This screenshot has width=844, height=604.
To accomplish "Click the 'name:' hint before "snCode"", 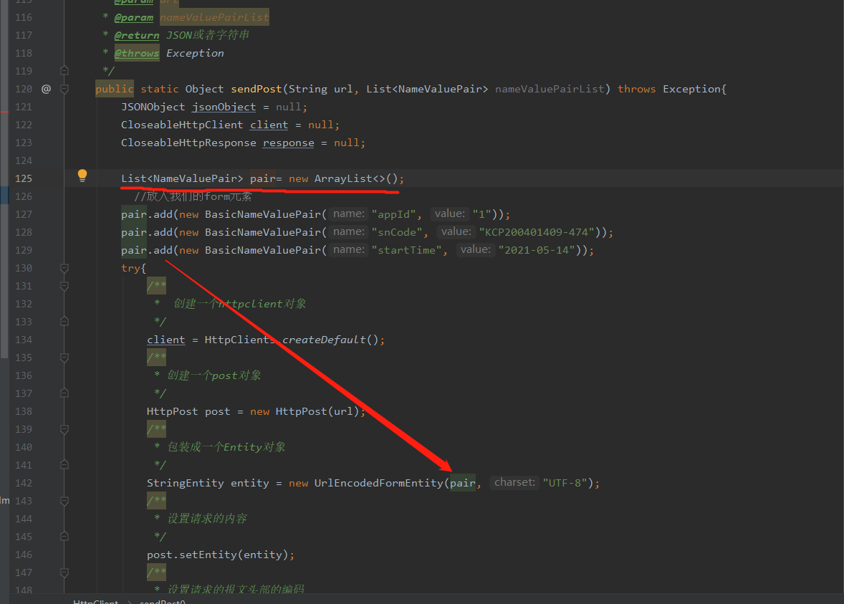I will tap(348, 231).
